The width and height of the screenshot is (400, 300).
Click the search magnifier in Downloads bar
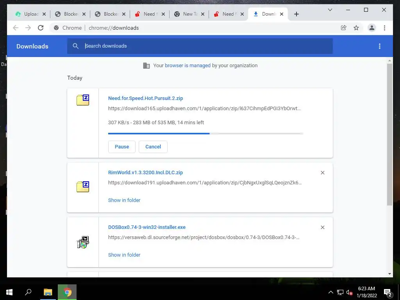(75, 46)
